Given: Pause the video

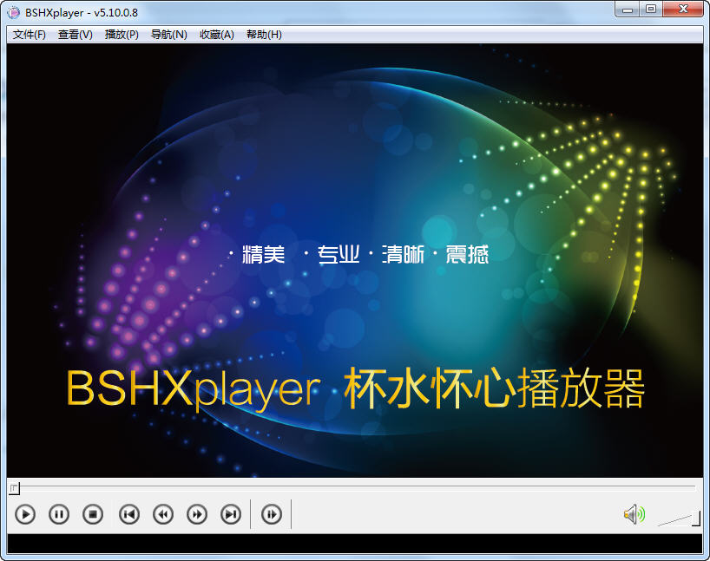Looking at the screenshot, I should (59, 514).
